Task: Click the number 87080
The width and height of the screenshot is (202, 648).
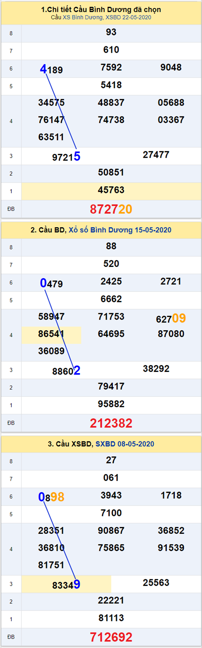Action: pos(171,334)
